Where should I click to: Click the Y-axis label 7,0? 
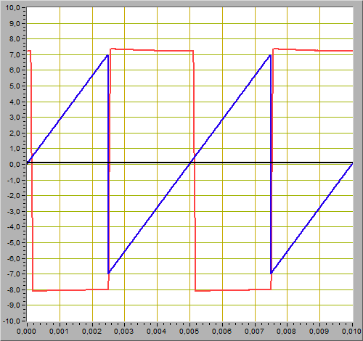[x=15, y=54]
